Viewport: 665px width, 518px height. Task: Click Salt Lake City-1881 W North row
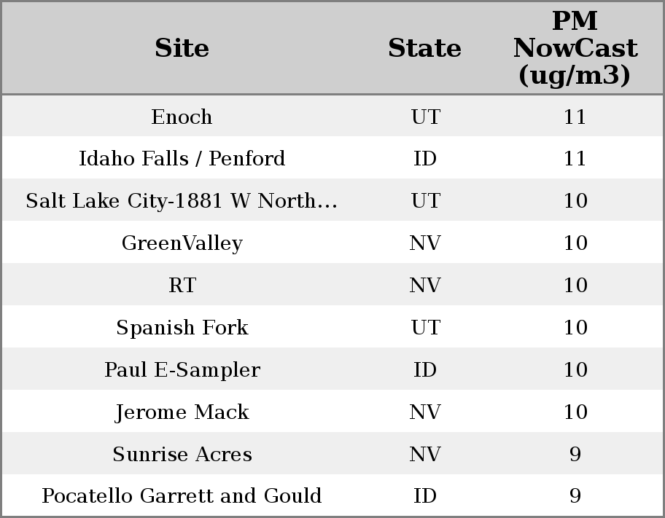(182, 201)
